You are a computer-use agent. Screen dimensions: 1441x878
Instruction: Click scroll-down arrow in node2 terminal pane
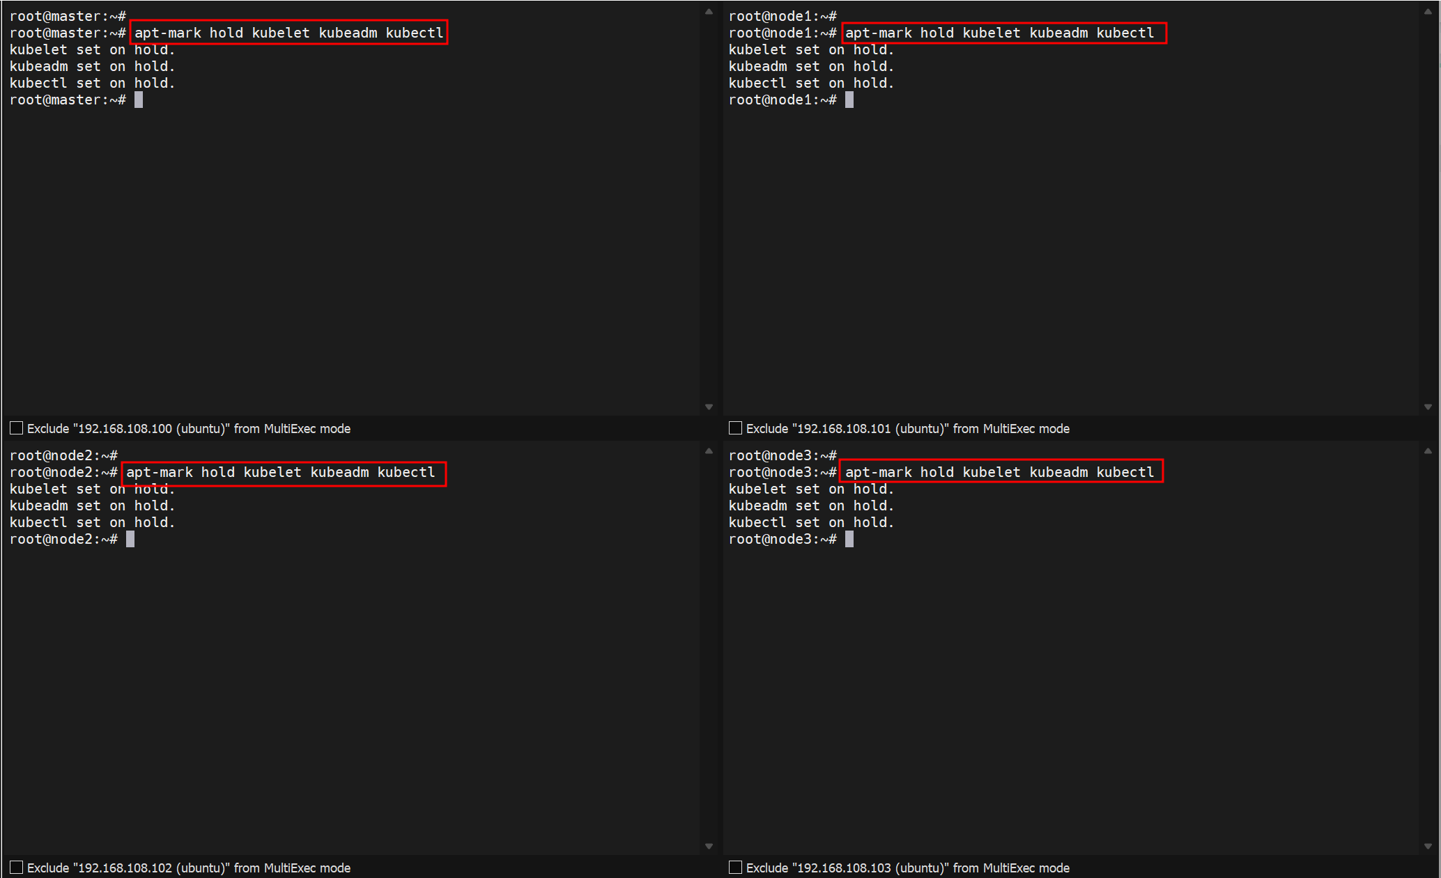pos(709,846)
